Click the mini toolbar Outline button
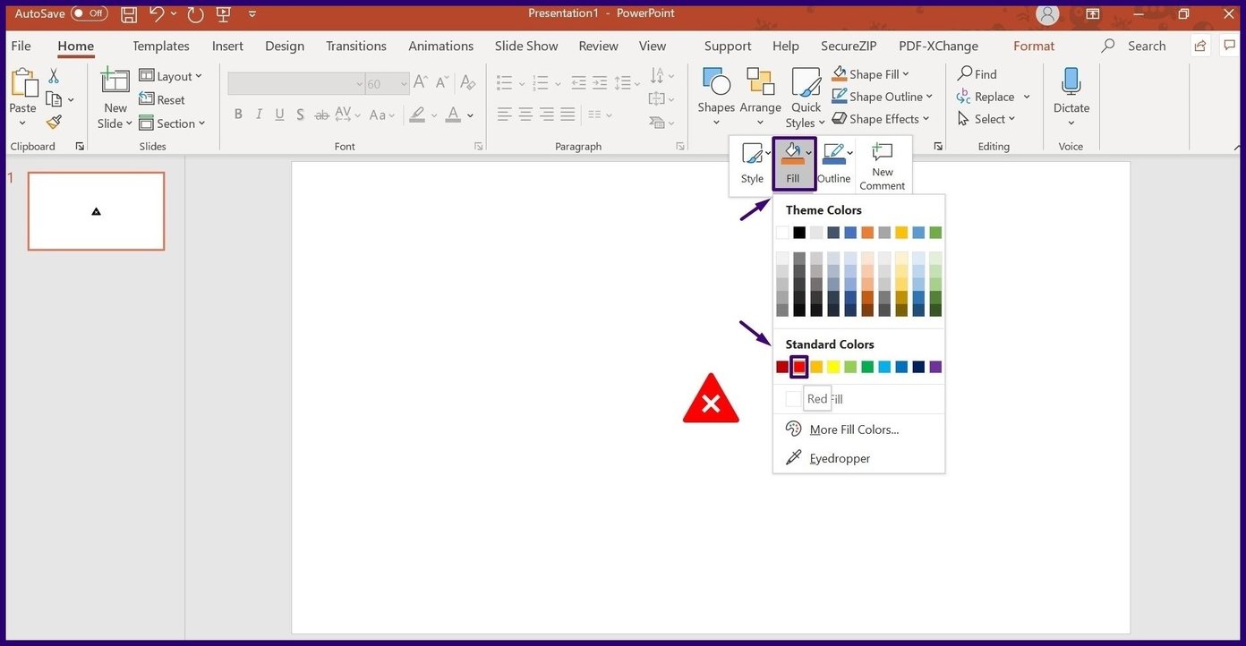The height and width of the screenshot is (646, 1246). (x=834, y=164)
